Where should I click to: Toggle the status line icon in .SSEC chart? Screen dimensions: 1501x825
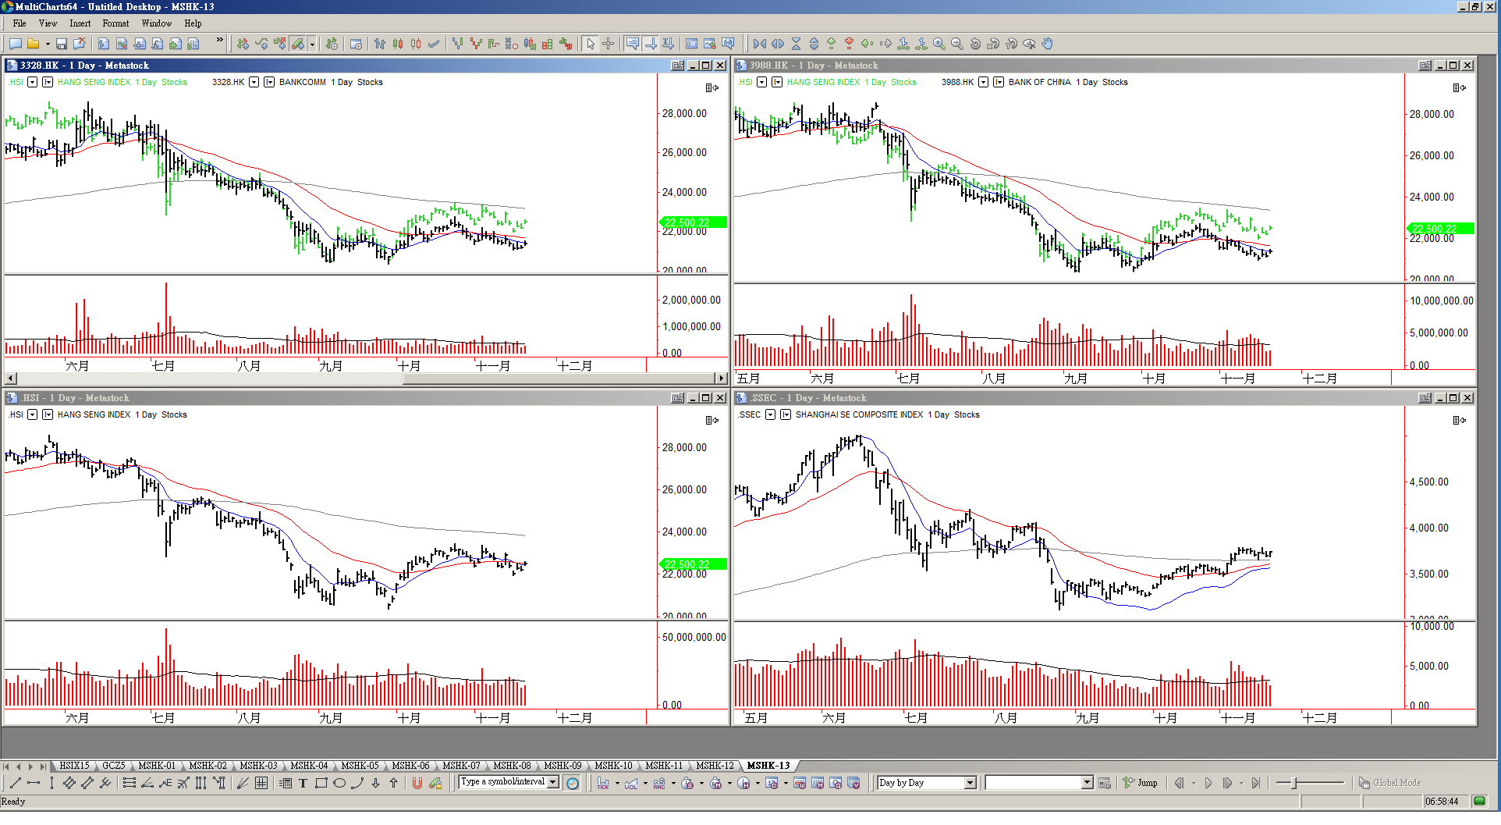point(1459,421)
